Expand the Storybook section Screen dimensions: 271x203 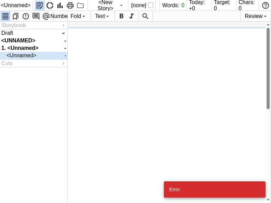(34, 25)
